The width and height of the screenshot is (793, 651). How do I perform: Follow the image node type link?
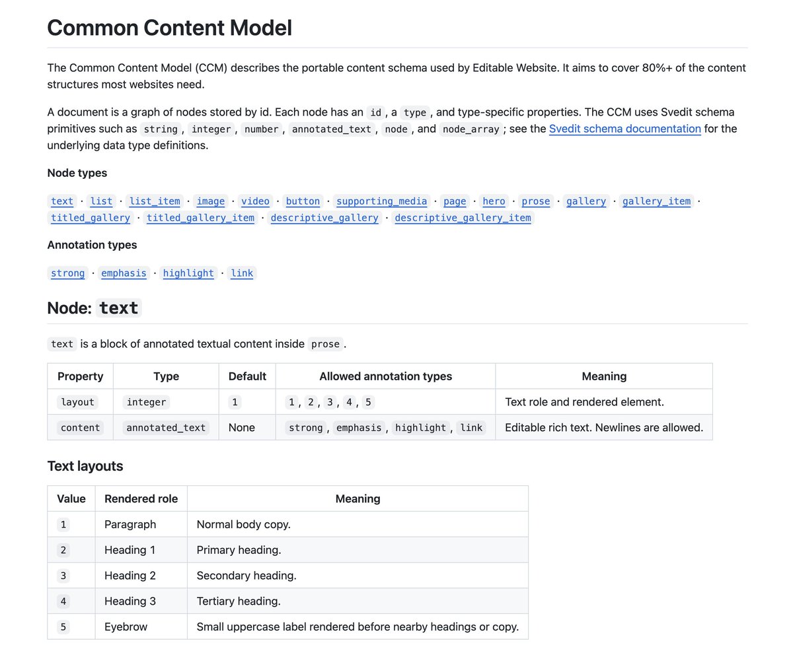pyautogui.click(x=211, y=201)
